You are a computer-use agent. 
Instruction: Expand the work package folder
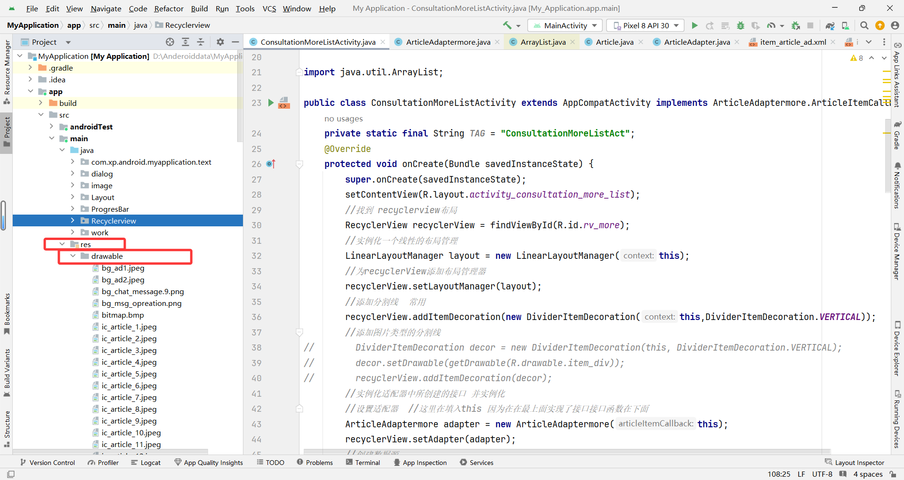[73, 232]
